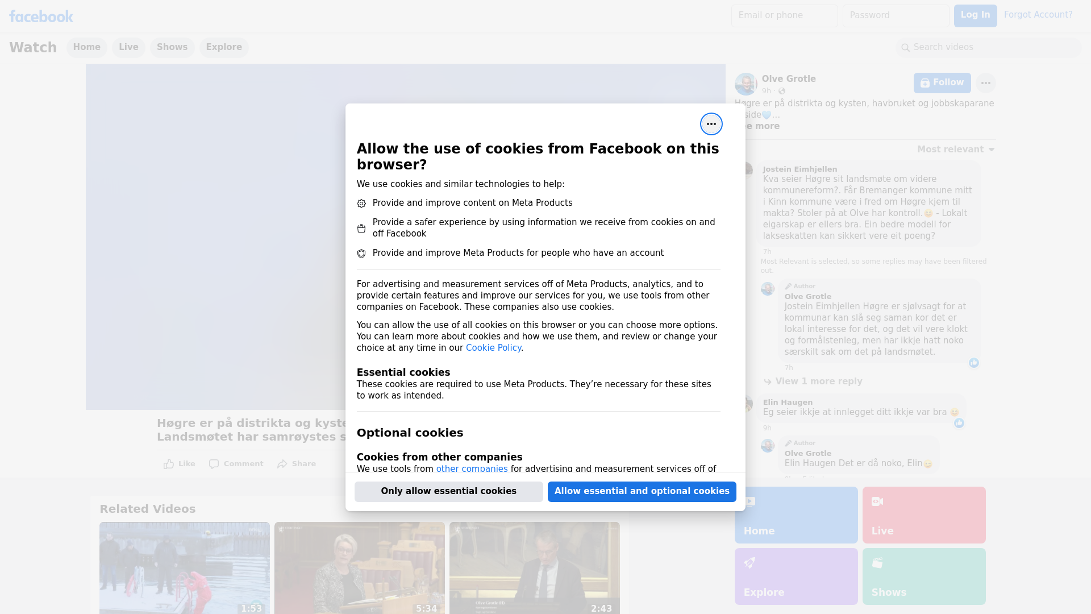This screenshot has height=614, width=1091.
Task: Open the related video lasting 1:53
Action: point(185,568)
